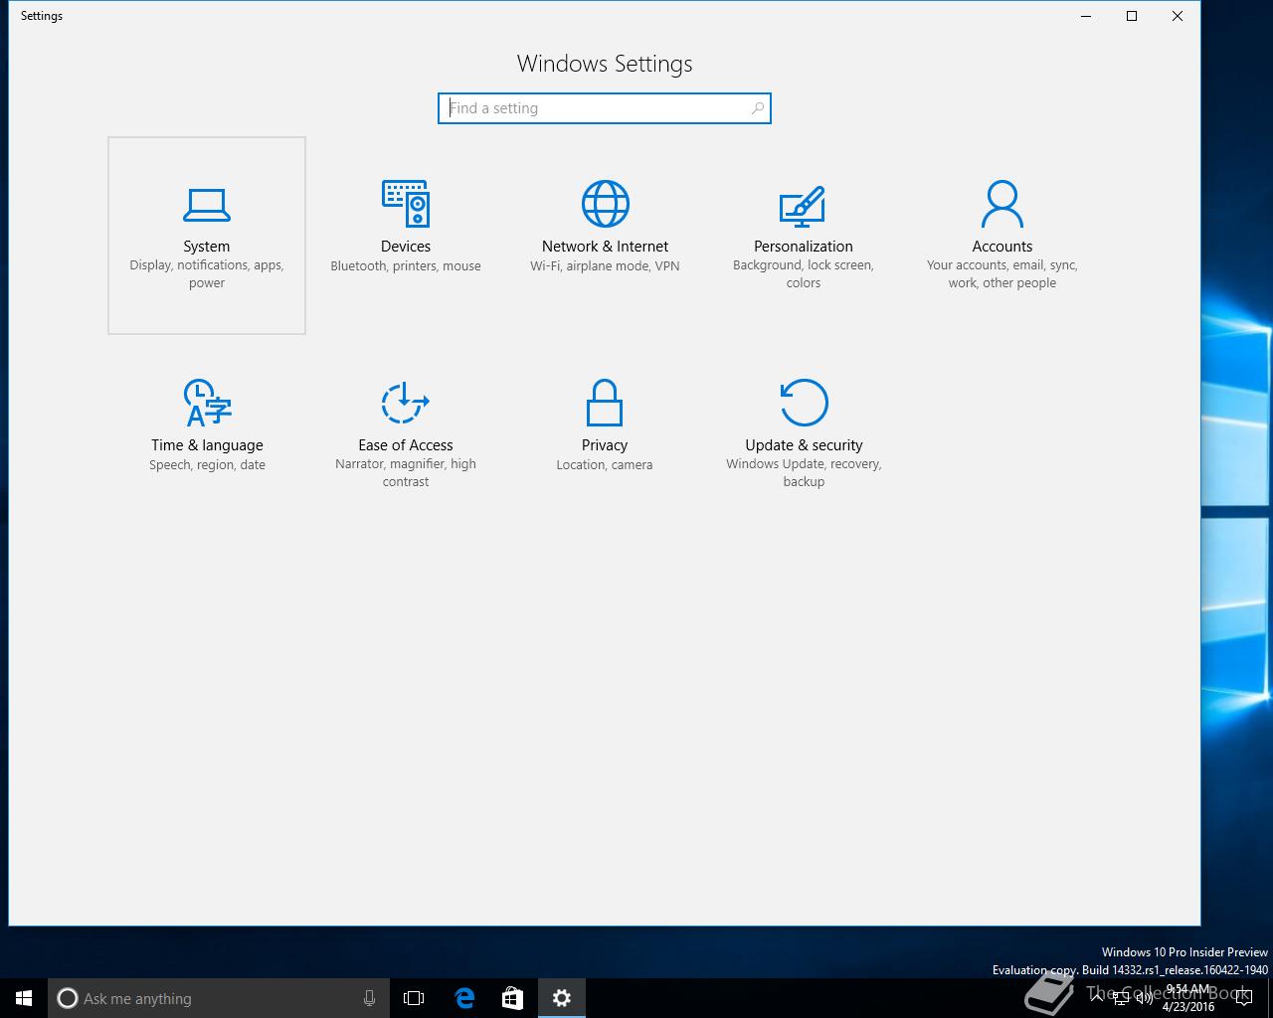Focus the Find a setting search box
Viewport: 1273px width, 1018px height.
(605, 108)
